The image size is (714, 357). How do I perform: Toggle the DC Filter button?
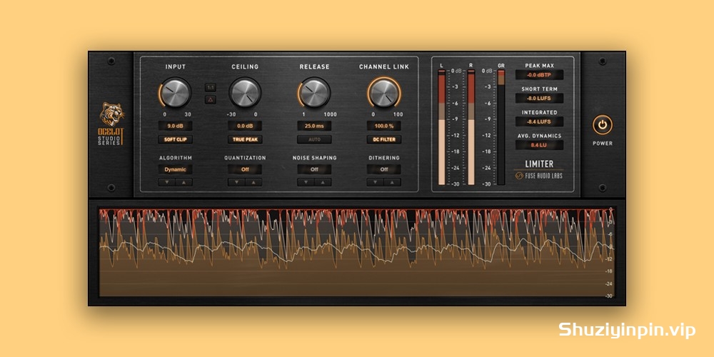384,140
